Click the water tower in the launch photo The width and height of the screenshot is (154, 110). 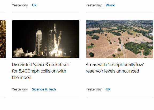pyautogui.click(x=39, y=42)
